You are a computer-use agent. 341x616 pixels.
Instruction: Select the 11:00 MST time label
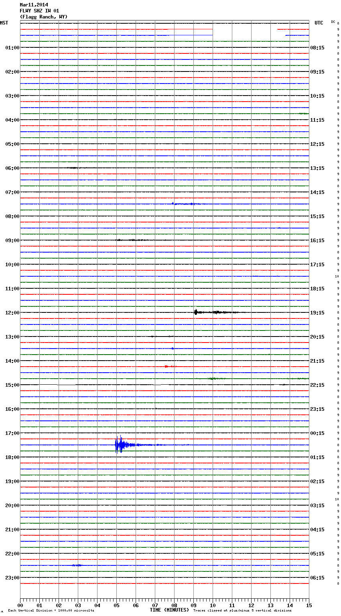point(12,289)
